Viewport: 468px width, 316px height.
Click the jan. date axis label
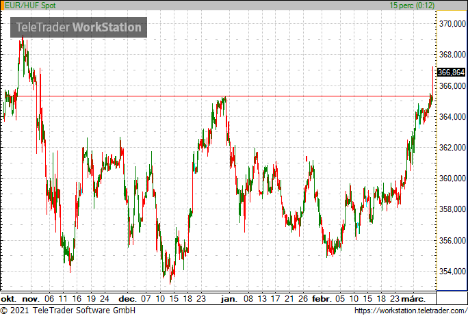click(229, 299)
